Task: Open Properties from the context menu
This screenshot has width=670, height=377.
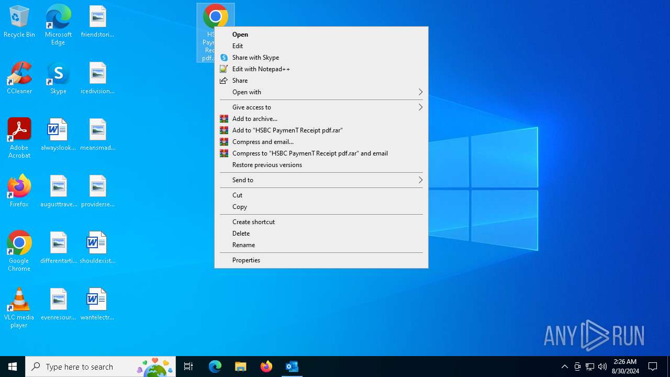Action: tap(321, 260)
